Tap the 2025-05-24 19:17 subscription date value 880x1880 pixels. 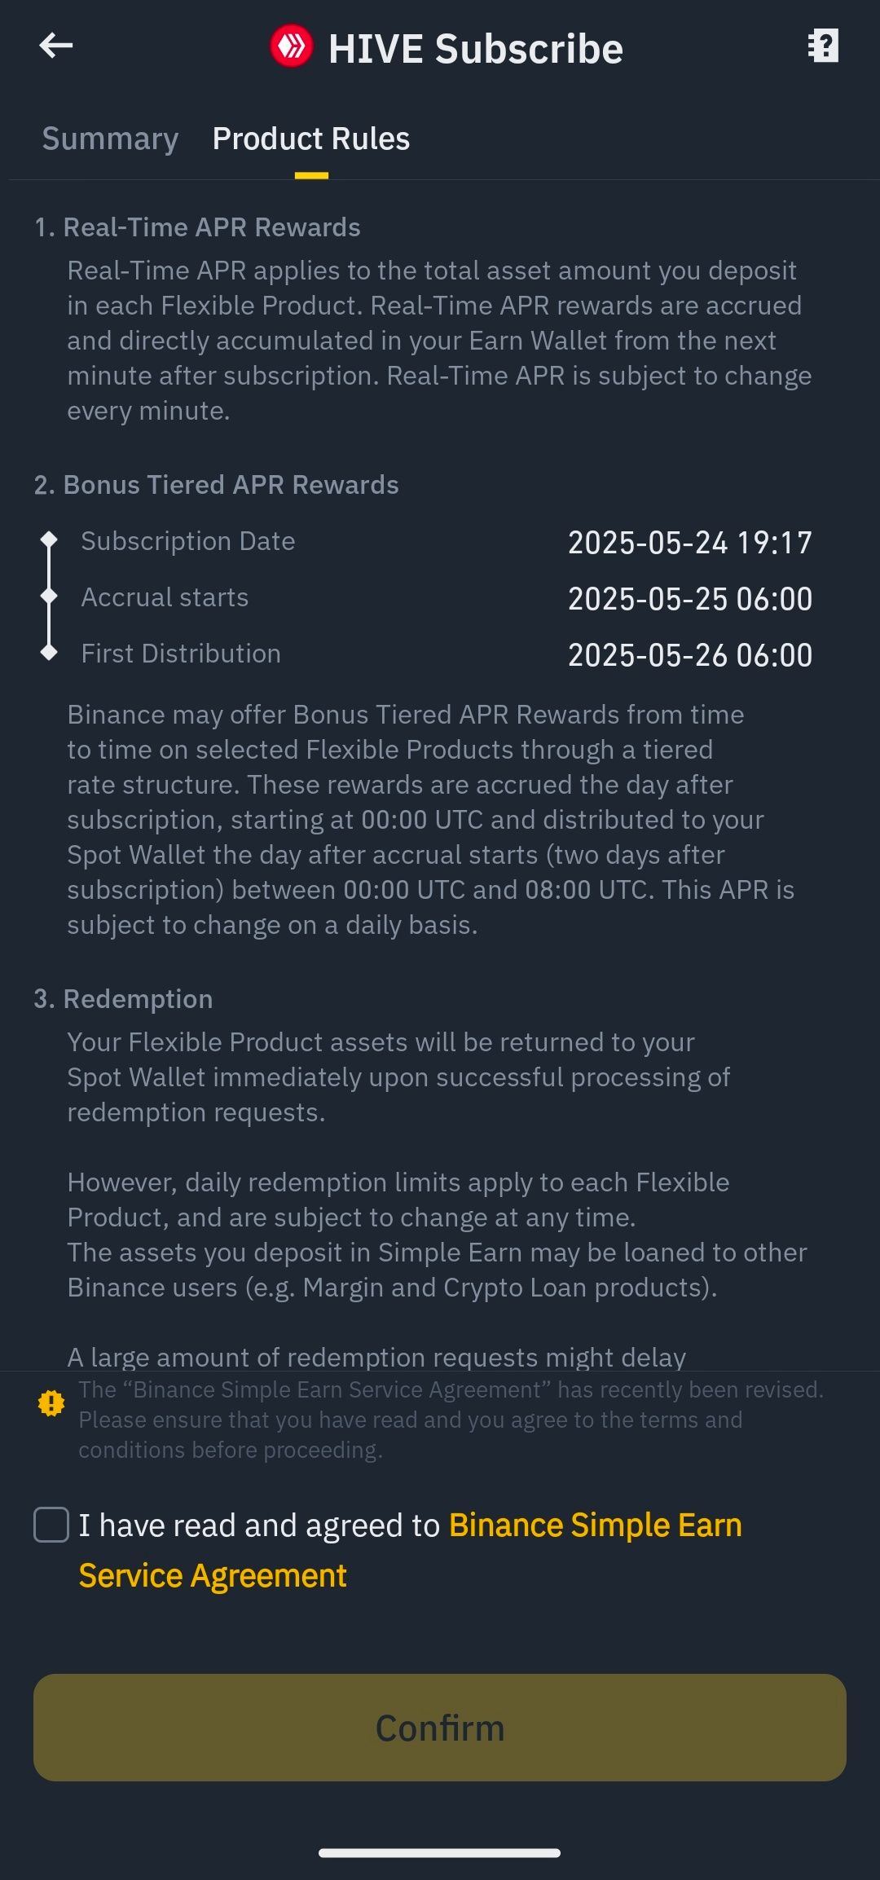point(690,543)
